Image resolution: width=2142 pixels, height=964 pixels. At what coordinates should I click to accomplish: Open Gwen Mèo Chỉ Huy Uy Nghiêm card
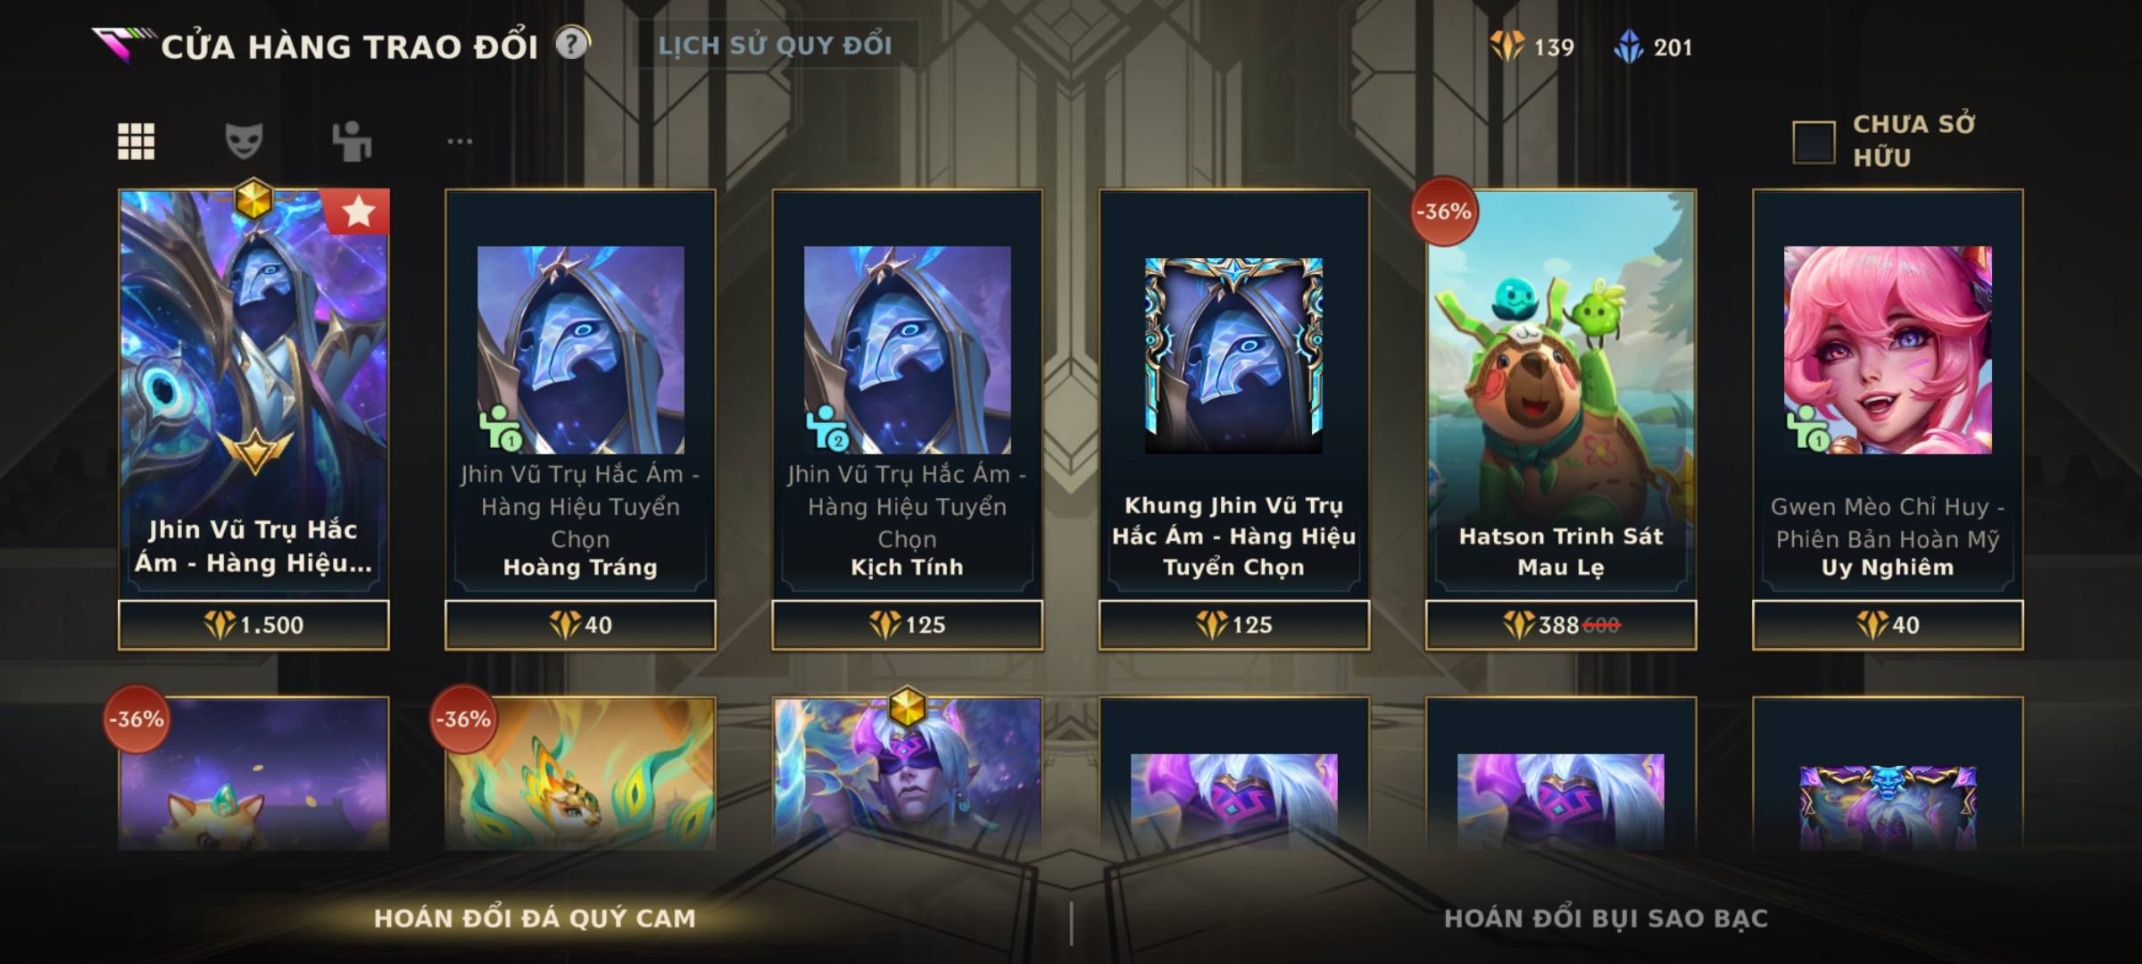coord(1888,395)
